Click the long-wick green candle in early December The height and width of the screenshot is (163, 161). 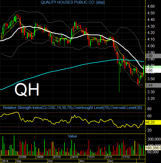click(x=119, y=77)
